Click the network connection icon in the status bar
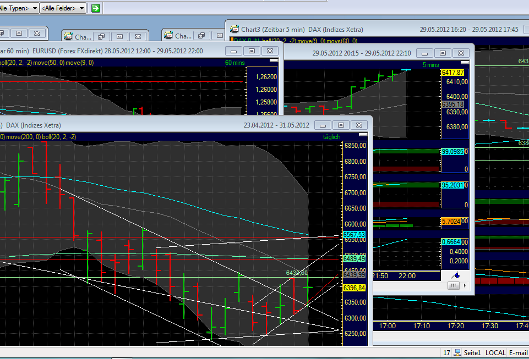The height and width of the screenshot is (359, 529). click(x=457, y=352)
